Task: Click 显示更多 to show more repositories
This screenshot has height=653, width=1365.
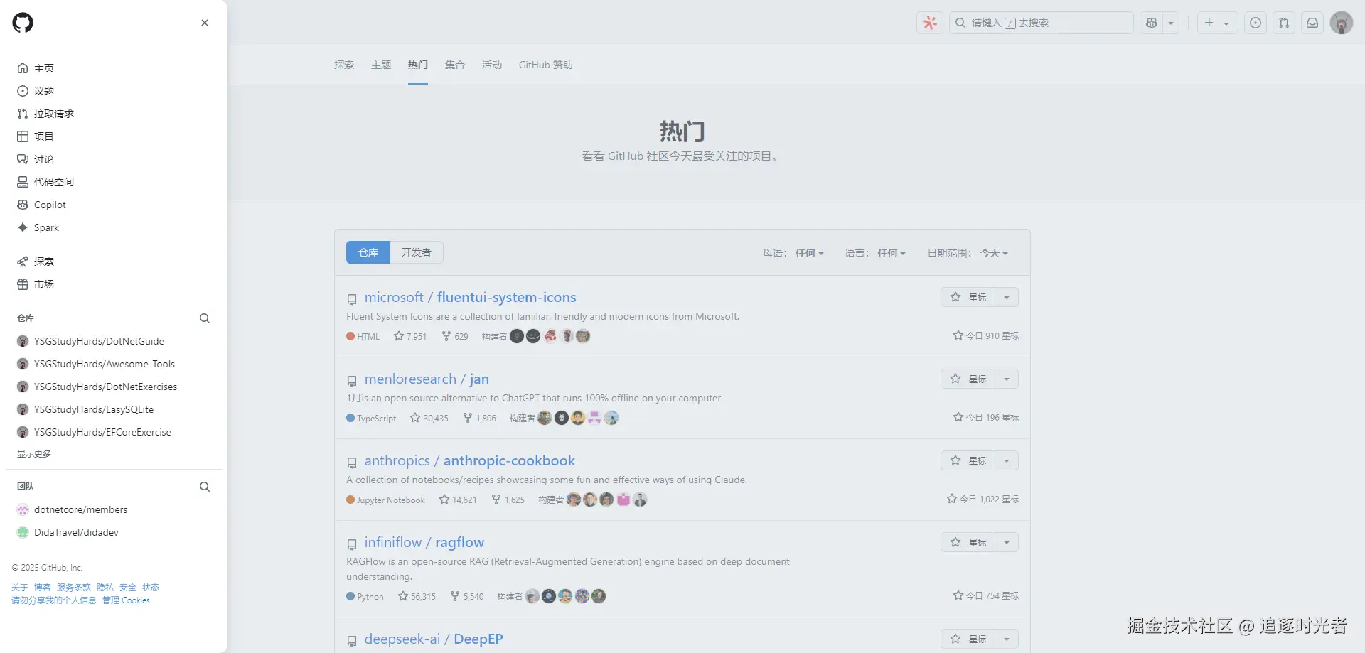Action: pos(34,453)
